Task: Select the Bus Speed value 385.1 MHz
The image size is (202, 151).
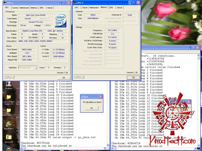Action: click(x=27, y=56)
